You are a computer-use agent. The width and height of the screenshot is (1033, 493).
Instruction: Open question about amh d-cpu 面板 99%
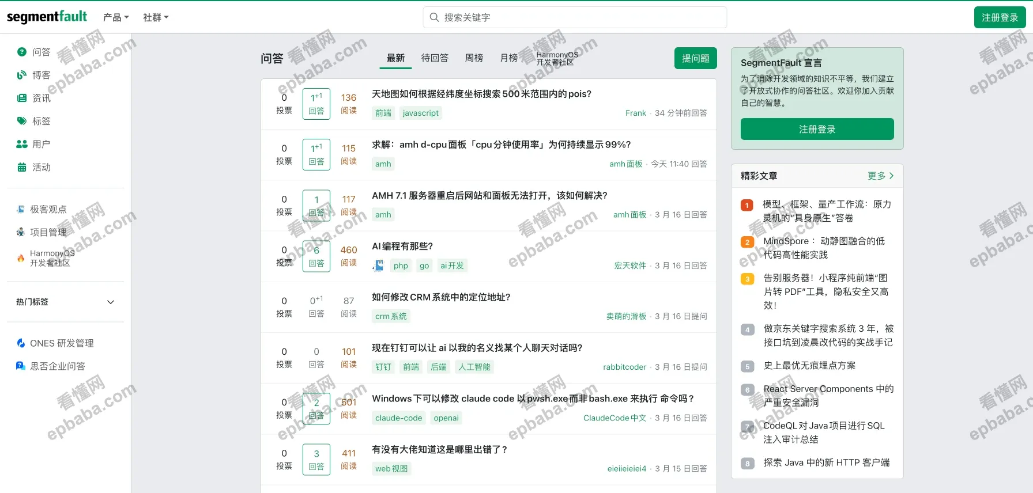501,145
